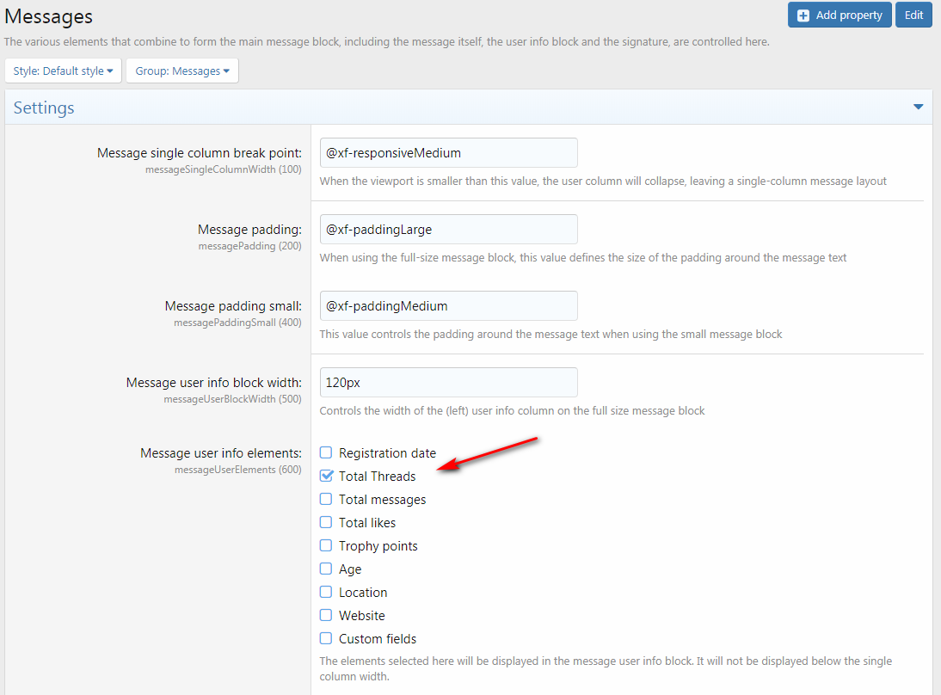941x695 pixels.
Task: Enable the Total messages checkbox
Action: point(326,499)
